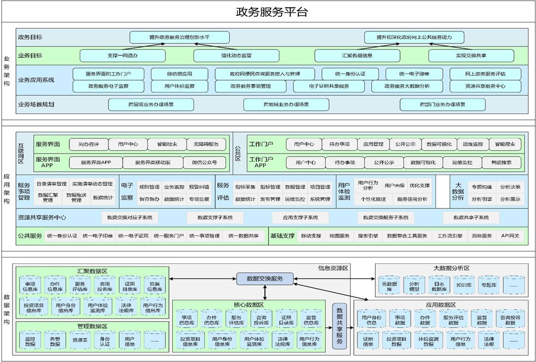Click the 数据交换服务 box
The width and height of the screenshot is (536, 362).
point(265,279)
